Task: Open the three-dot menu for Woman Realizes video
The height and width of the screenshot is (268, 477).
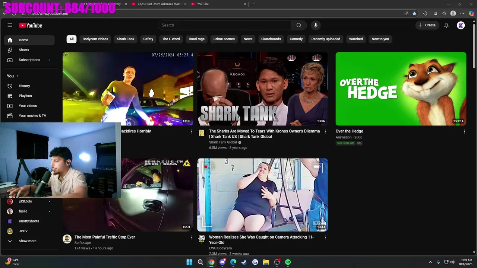Action: coord(326,237)
